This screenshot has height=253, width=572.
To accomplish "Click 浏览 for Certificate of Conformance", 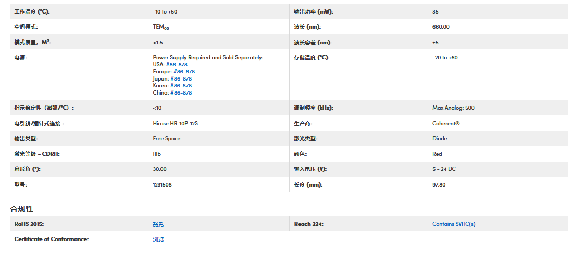I will point(158,239).
